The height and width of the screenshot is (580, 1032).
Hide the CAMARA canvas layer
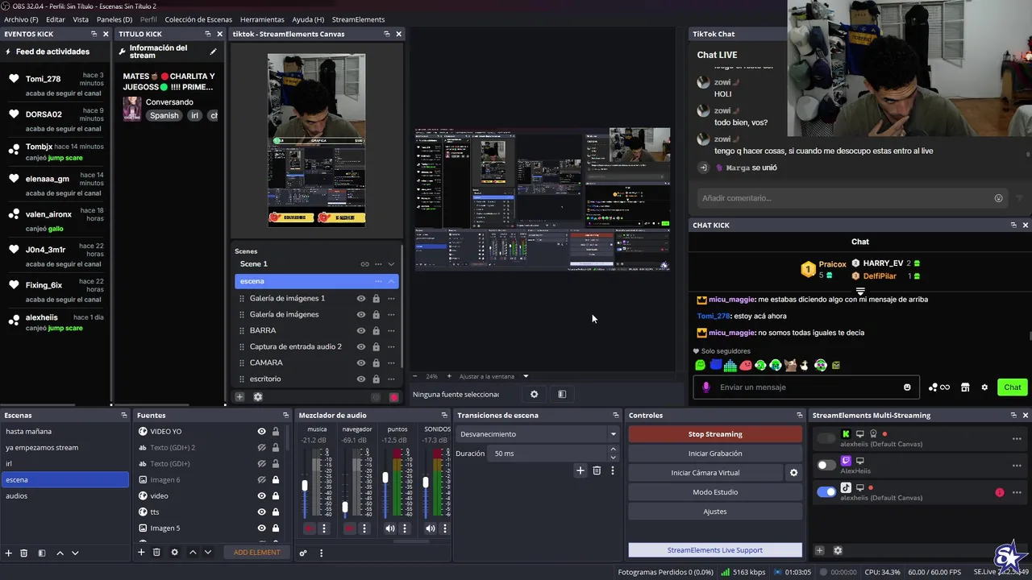[361, 362]
